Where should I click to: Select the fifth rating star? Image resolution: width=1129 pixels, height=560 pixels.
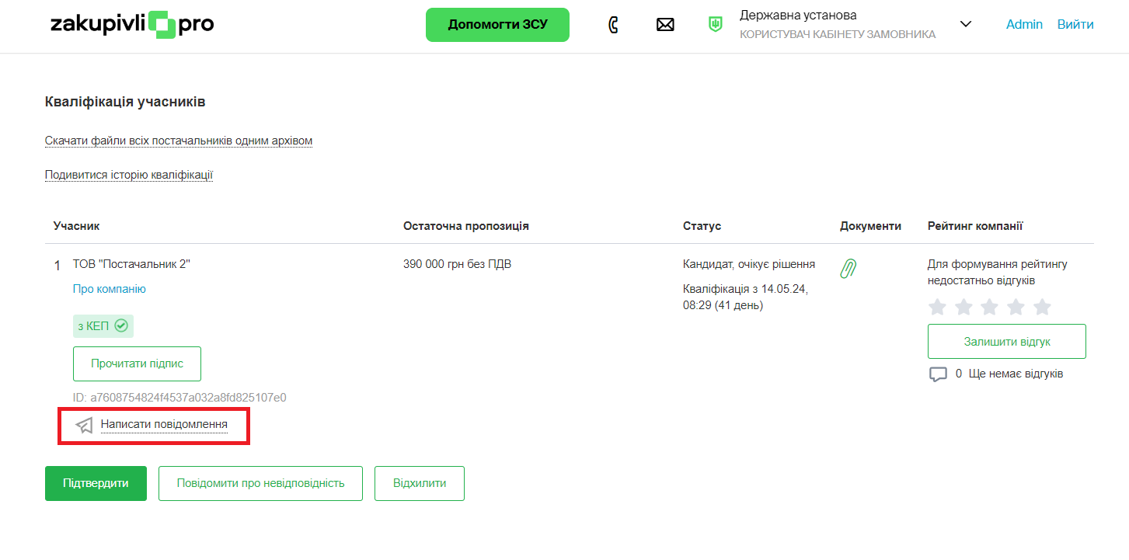pyautogui.click(x=1042, y=307)
